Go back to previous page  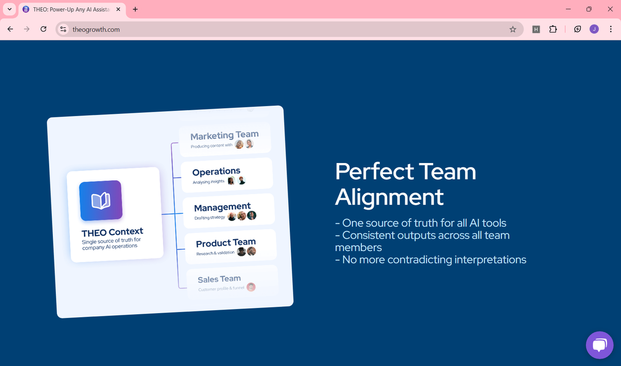pos(10,30)
